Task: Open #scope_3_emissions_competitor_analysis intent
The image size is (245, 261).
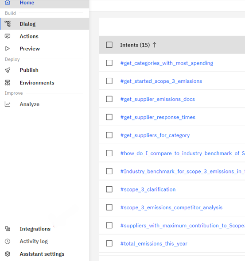Action: click(171, 207)
